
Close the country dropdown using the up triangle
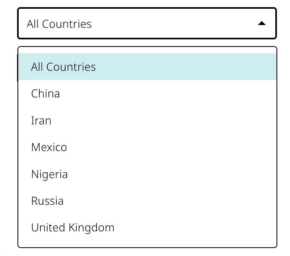tap(261, 24)
